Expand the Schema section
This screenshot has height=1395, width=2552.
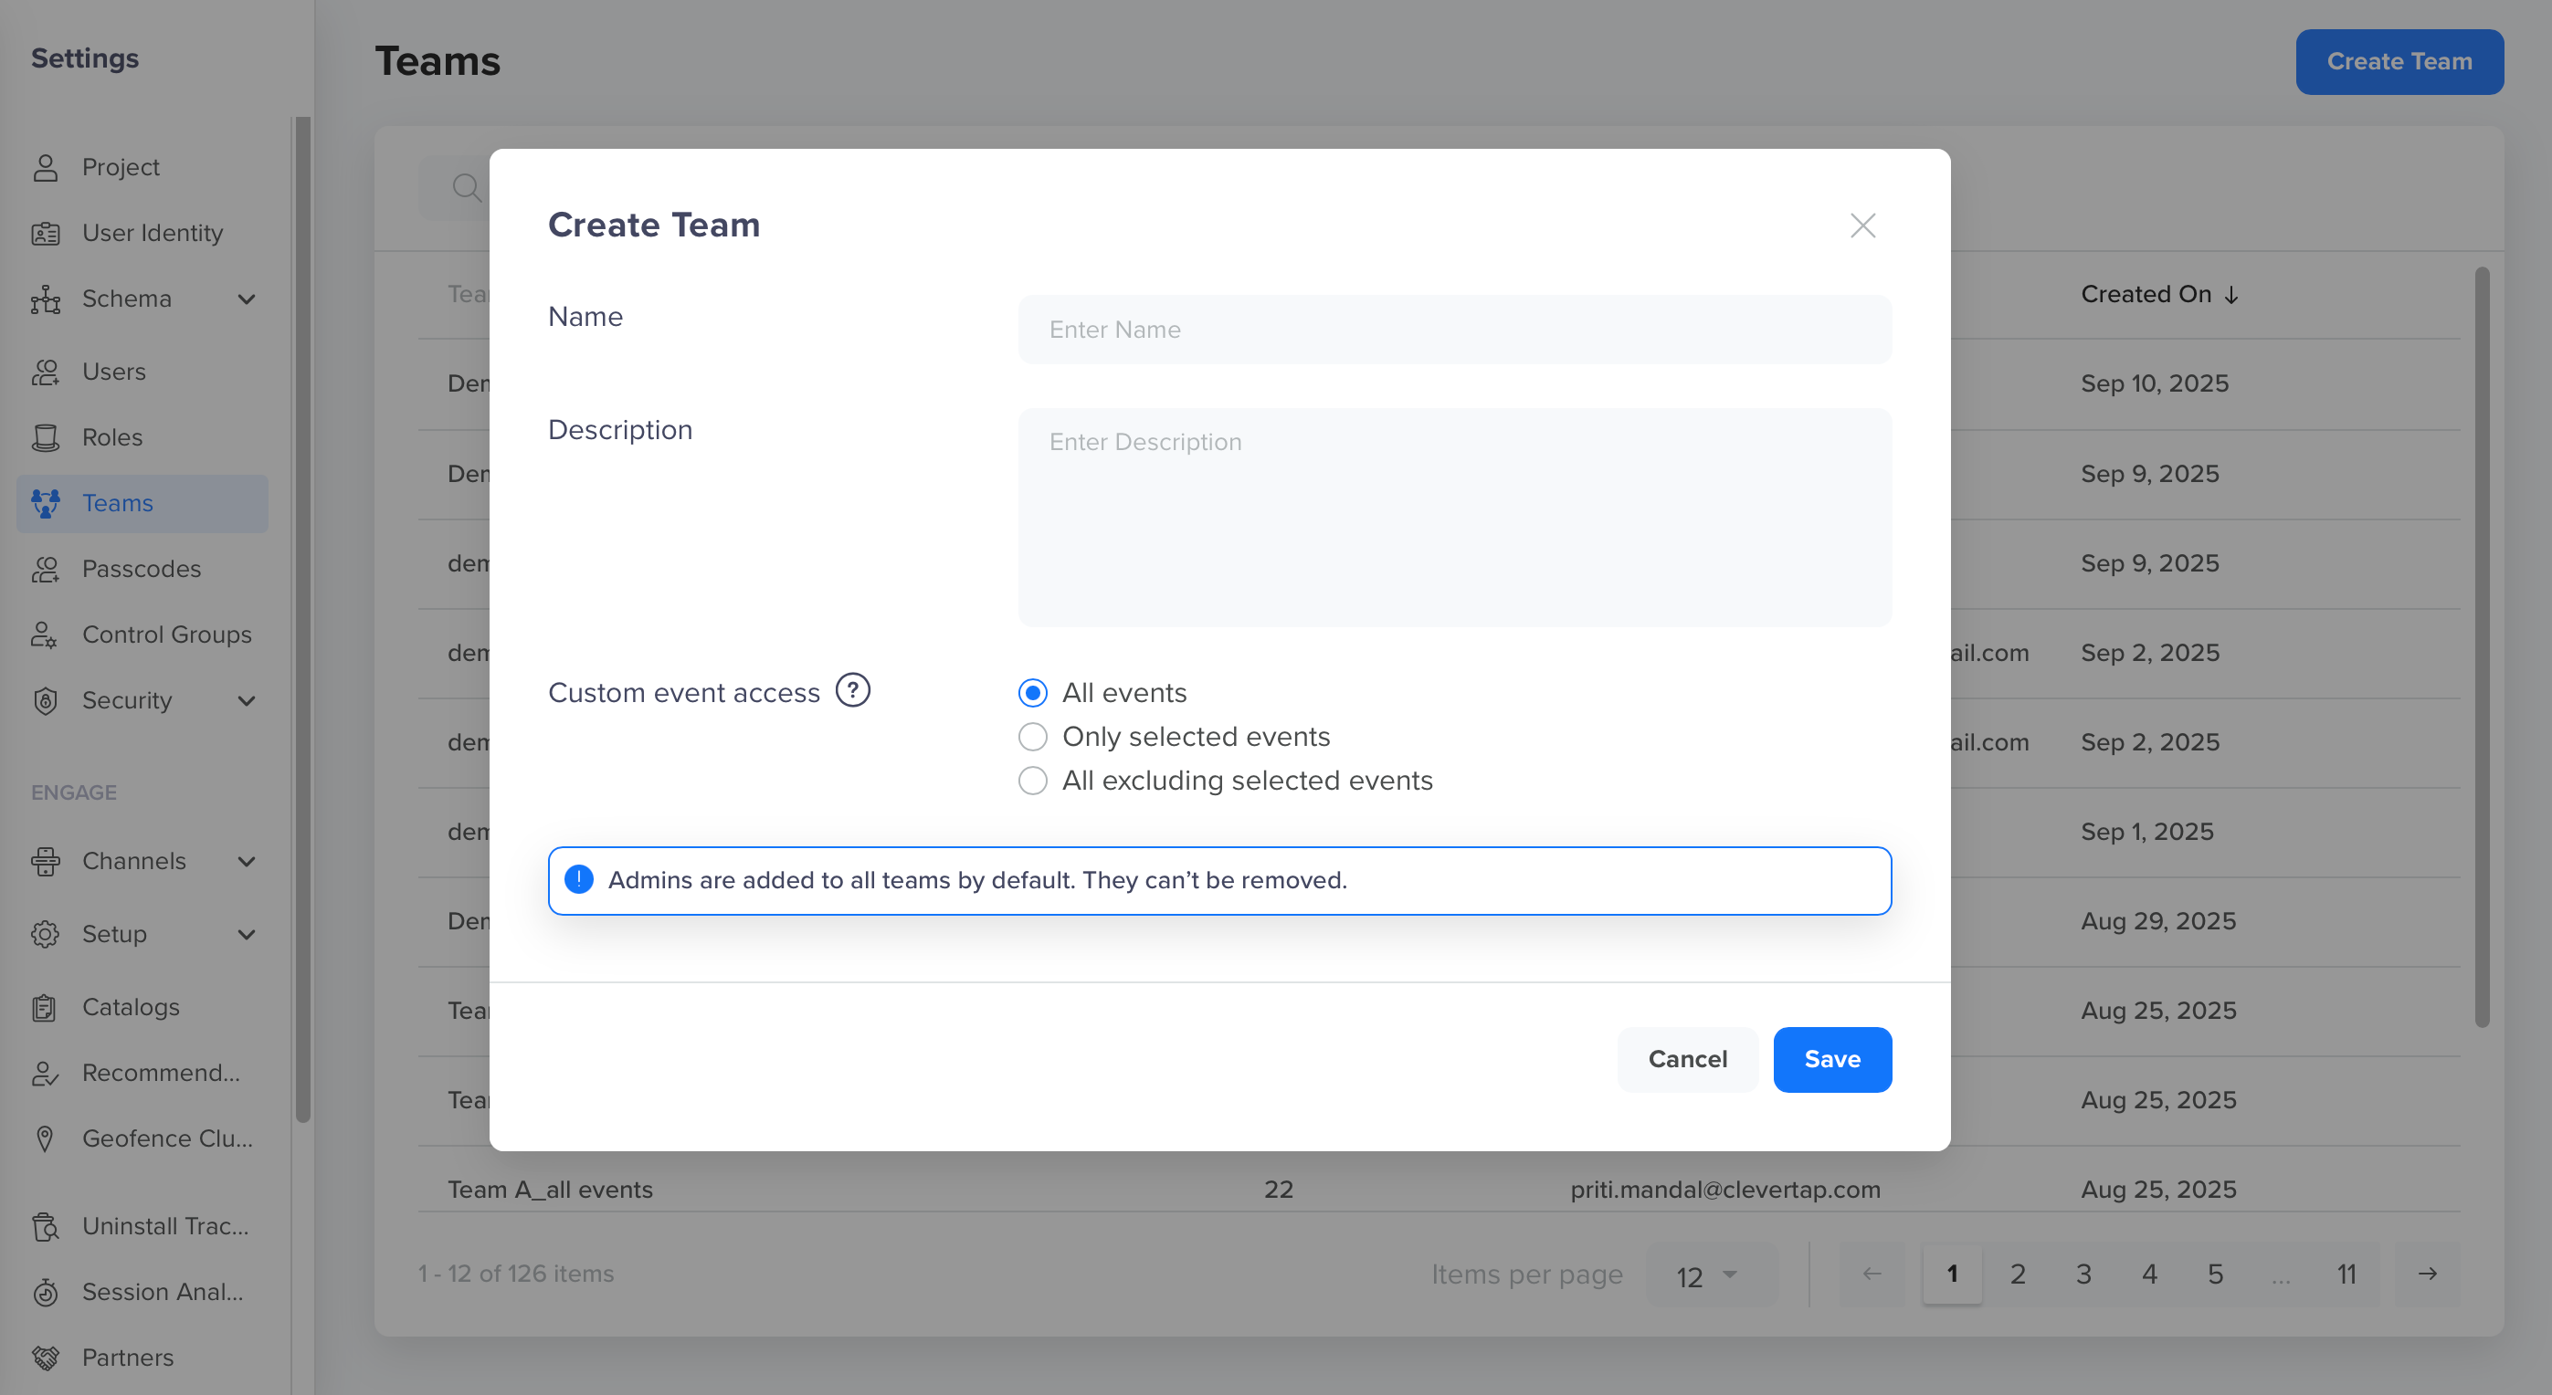247,299
